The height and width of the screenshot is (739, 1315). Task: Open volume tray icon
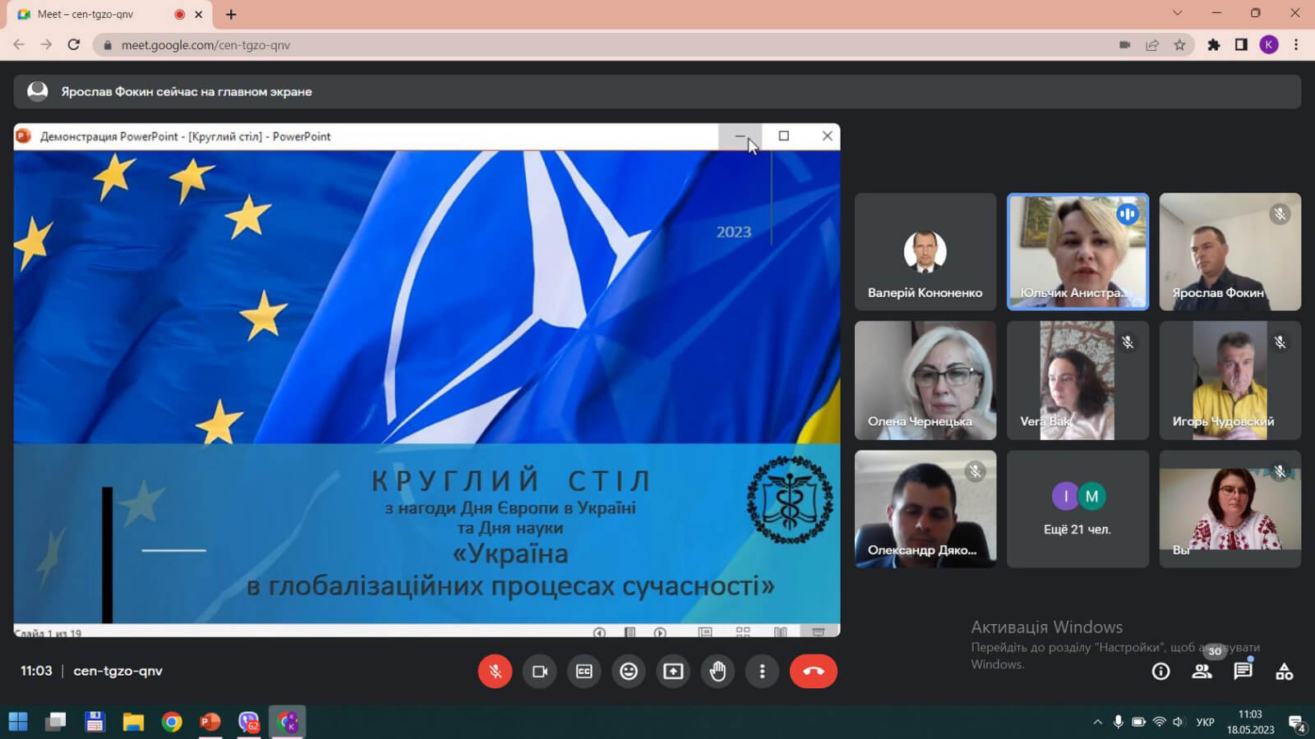point(1179,722)
